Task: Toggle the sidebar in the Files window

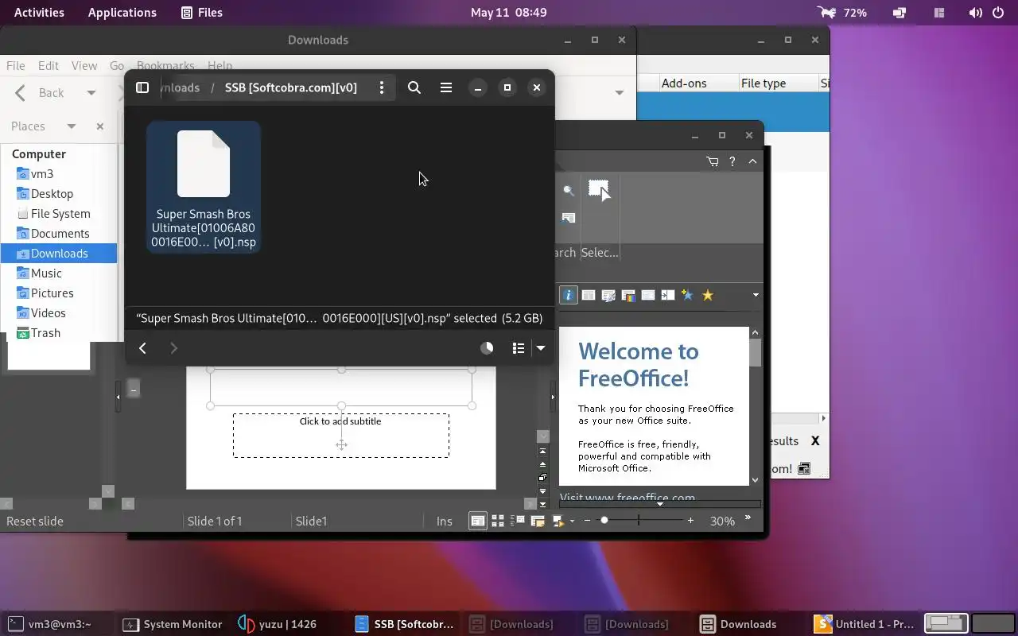Action: (142, 87)
